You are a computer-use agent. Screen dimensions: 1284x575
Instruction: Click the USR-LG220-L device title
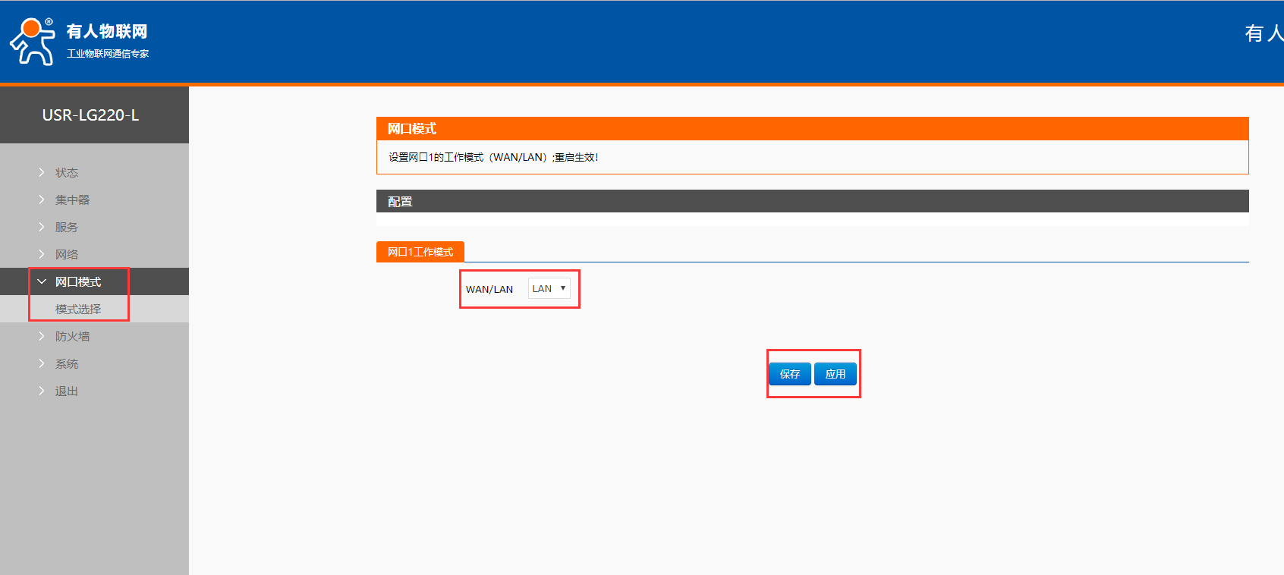[x=90, y=115]
